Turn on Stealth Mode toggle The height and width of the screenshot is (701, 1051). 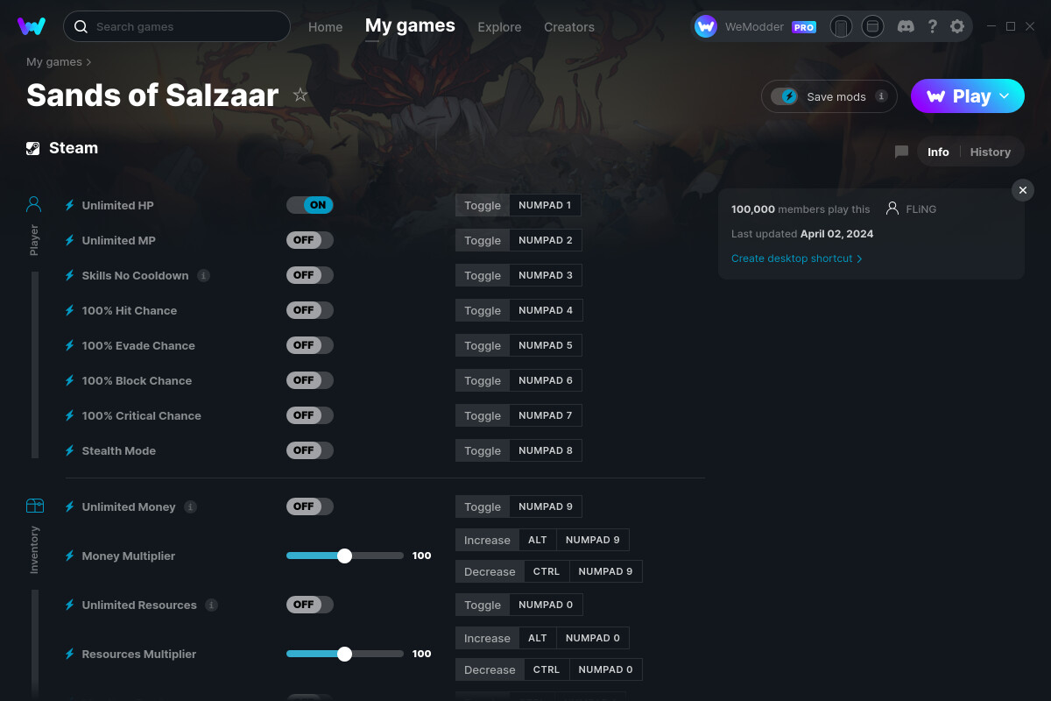click(x=310, y=450)
